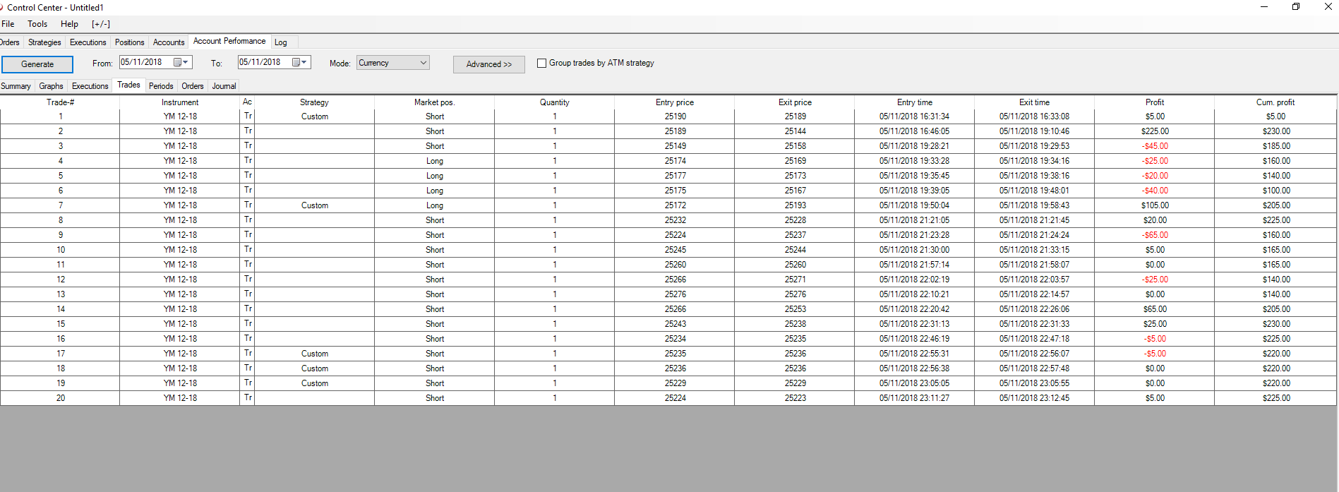Screen dimensions: 1339x492
Task: Click exit time 05/11/2018 19:10:46
Action: click(1034, 131)
